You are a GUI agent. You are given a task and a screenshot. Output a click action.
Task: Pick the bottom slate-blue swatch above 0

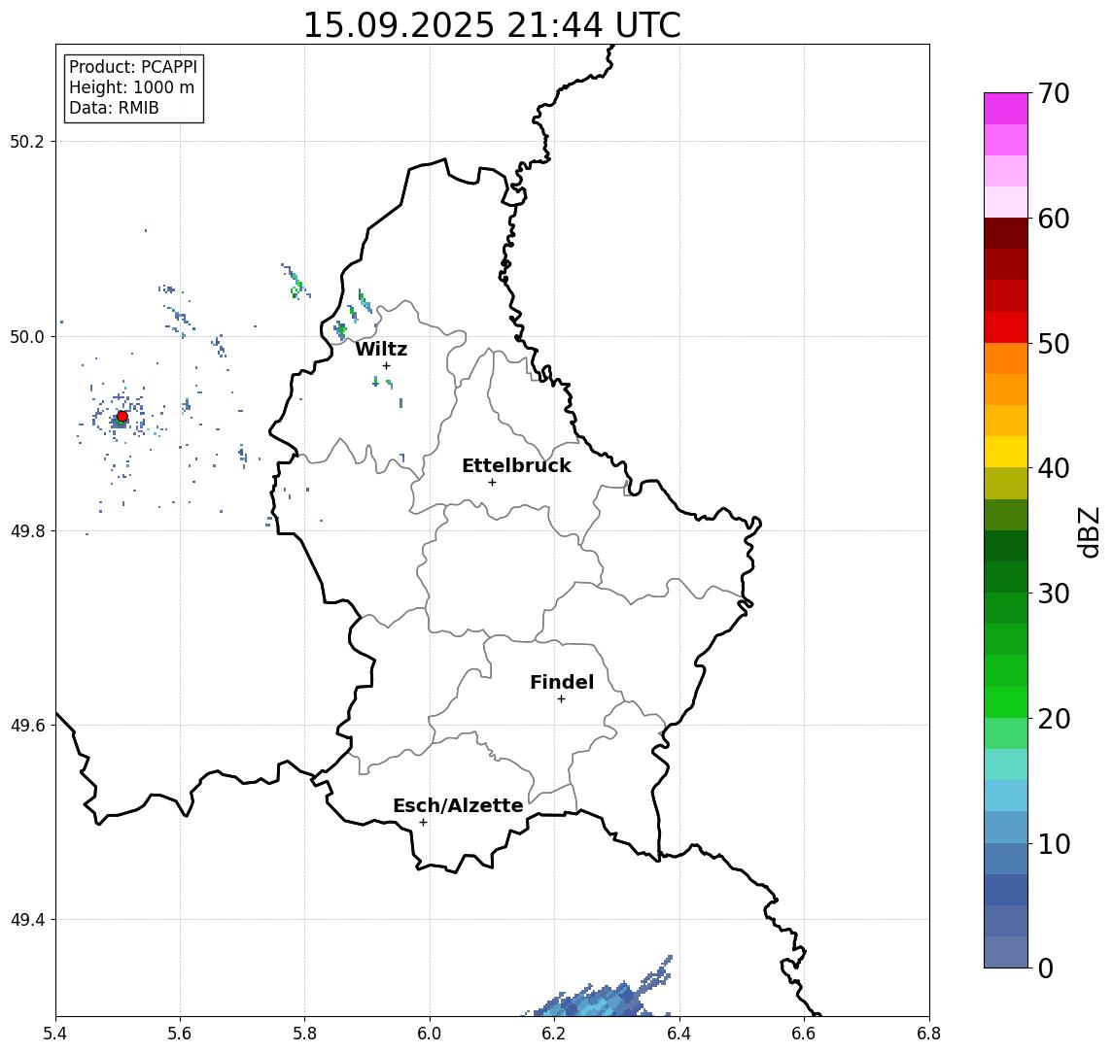point(1006,952)
